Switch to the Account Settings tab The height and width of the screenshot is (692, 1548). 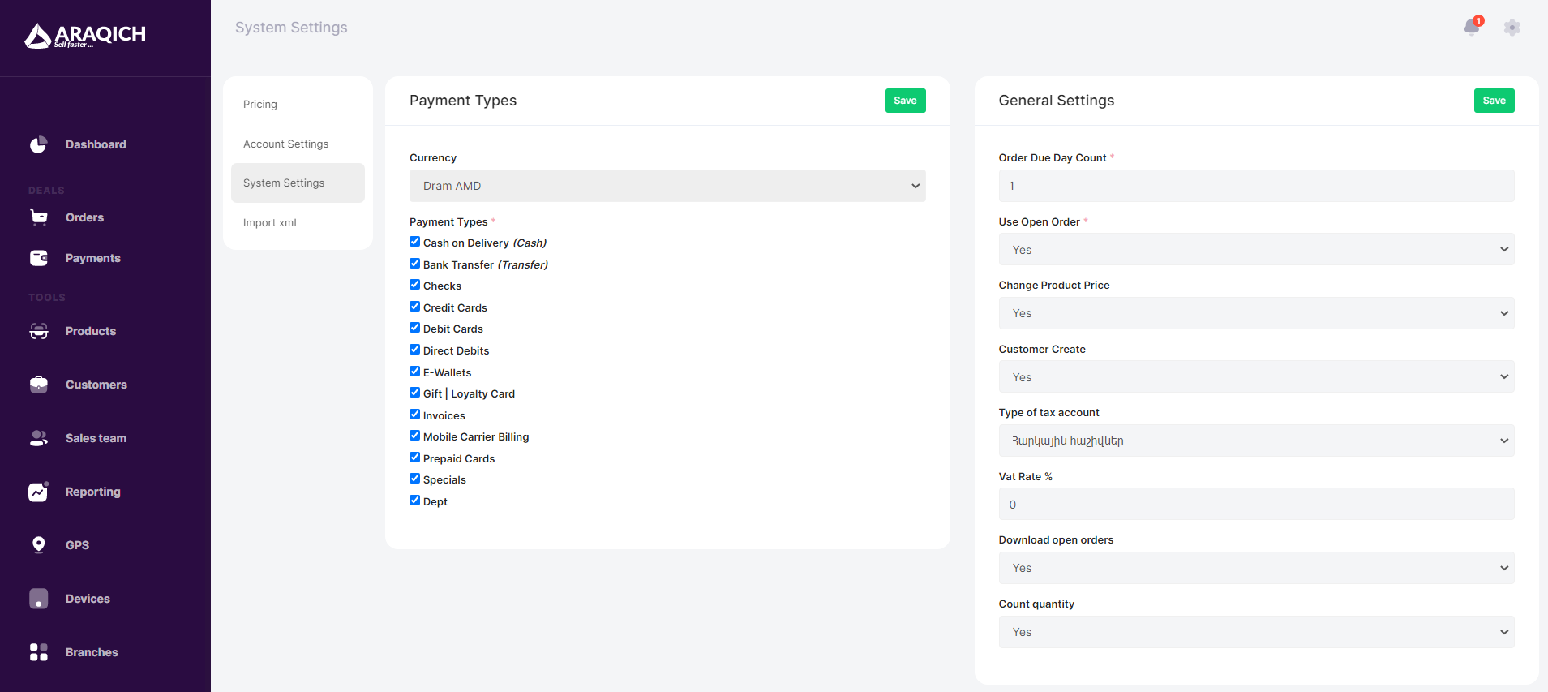285,144
